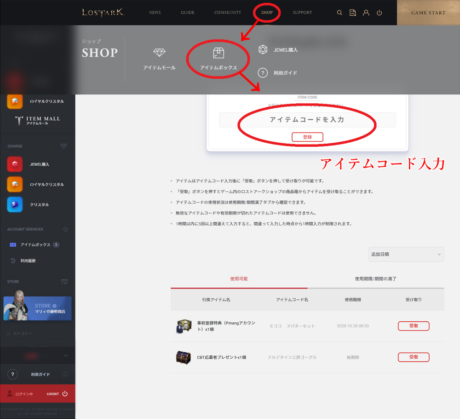Open the 追加日順 sort dropdown
Image resolution: width=460 pixels, height=419 pixels.
point(406,254)
